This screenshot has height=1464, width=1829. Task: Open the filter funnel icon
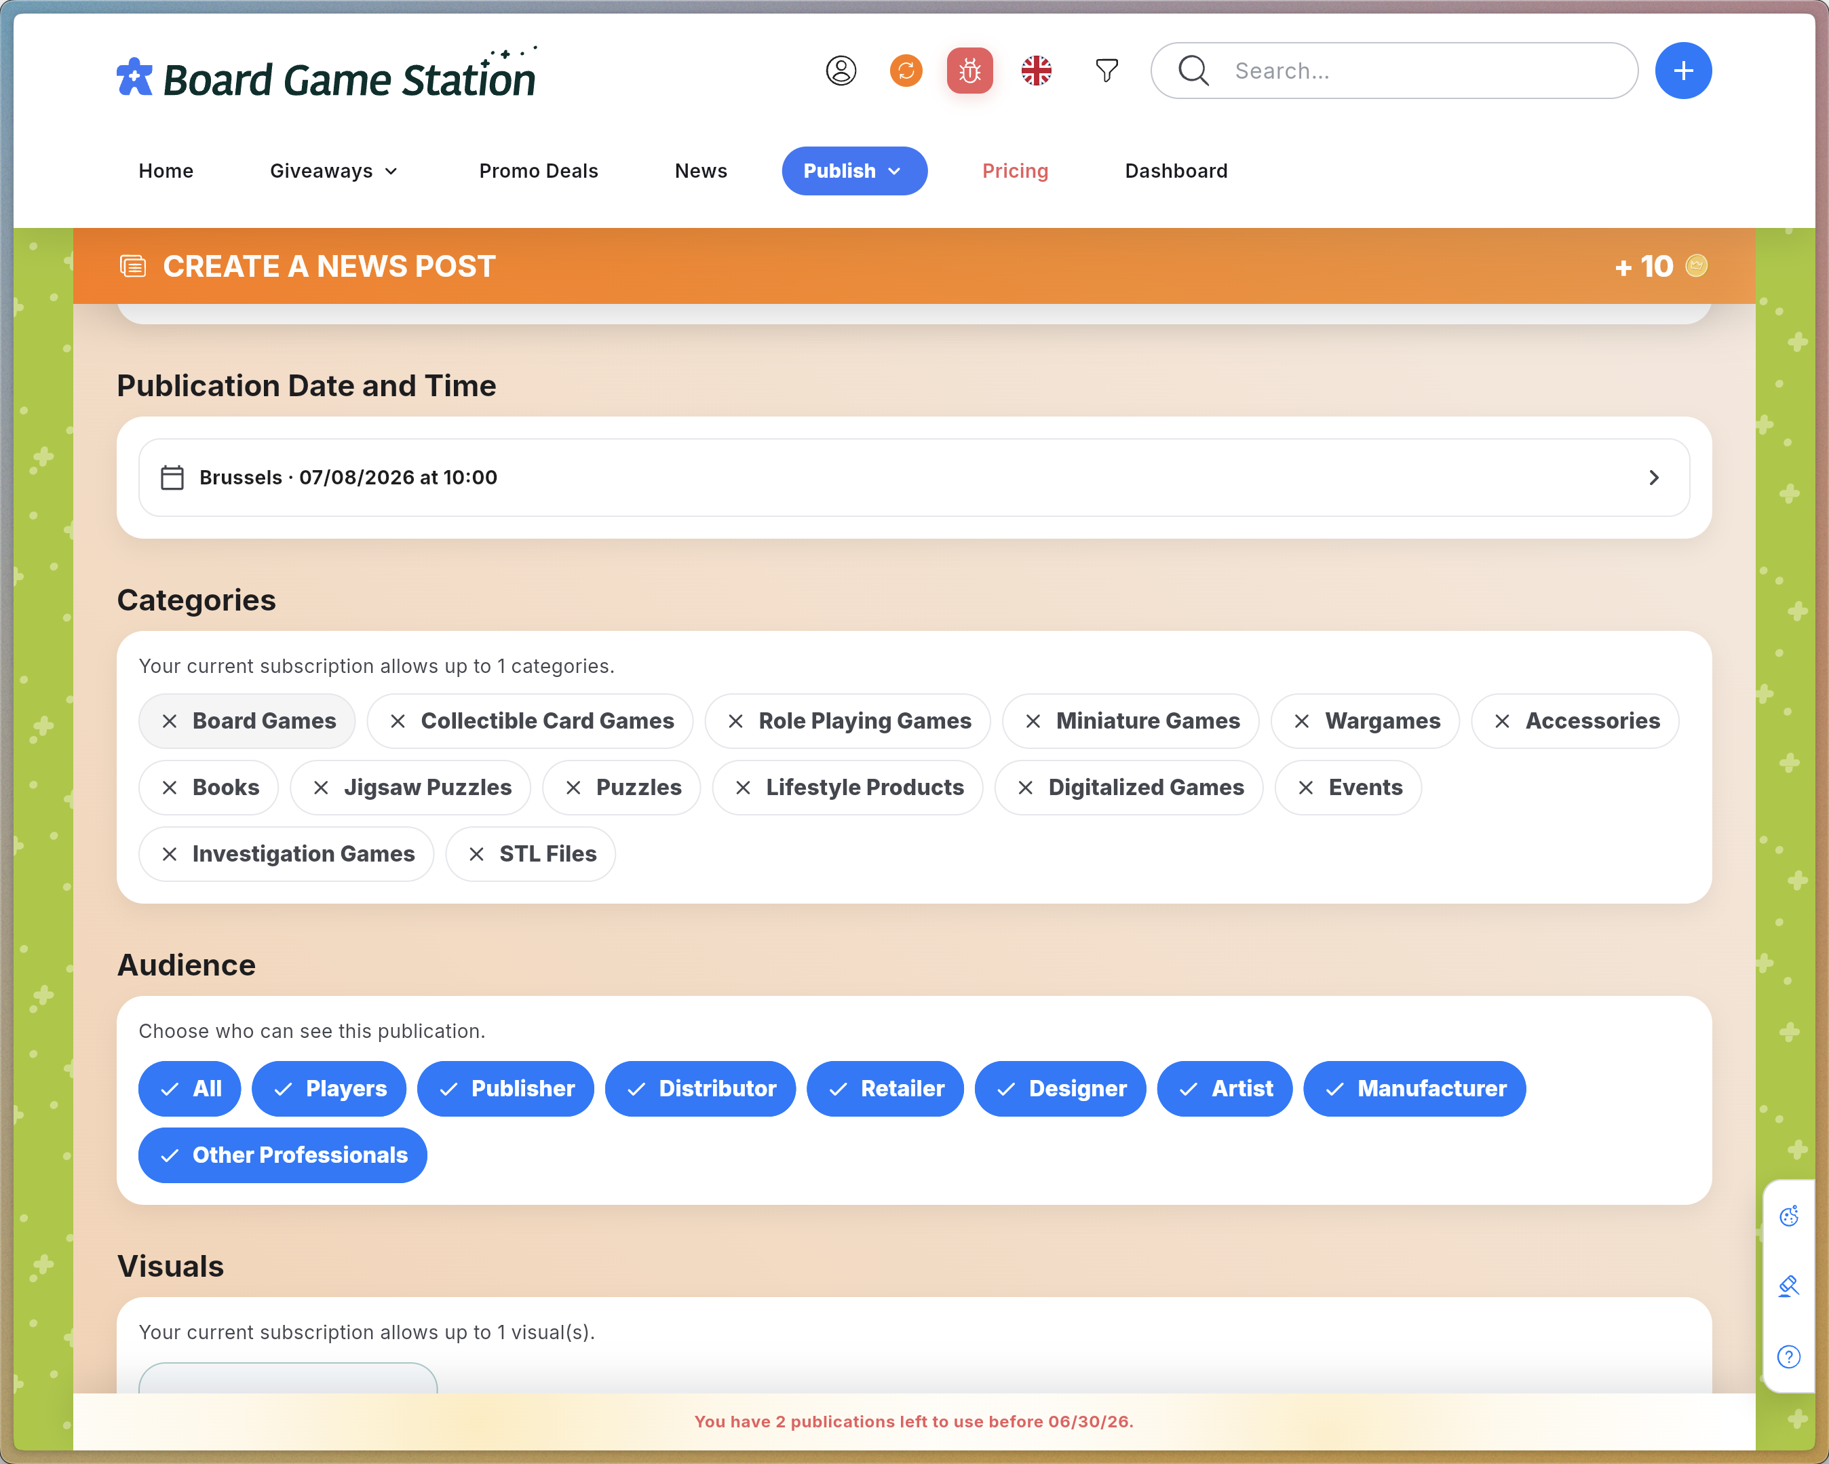point(1106,71)
